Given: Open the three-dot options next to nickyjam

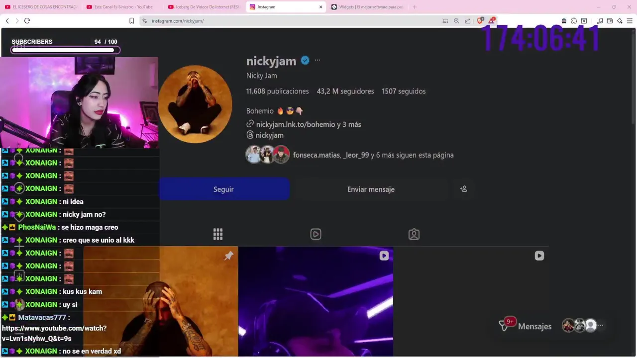Looking at the screenshot, I should (318, 61).
